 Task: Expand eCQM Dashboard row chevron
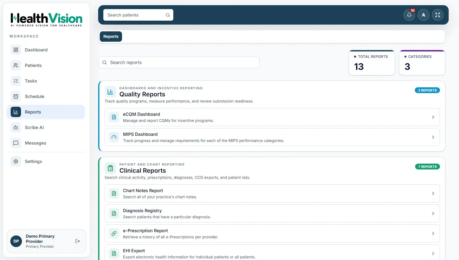point(433,117)
